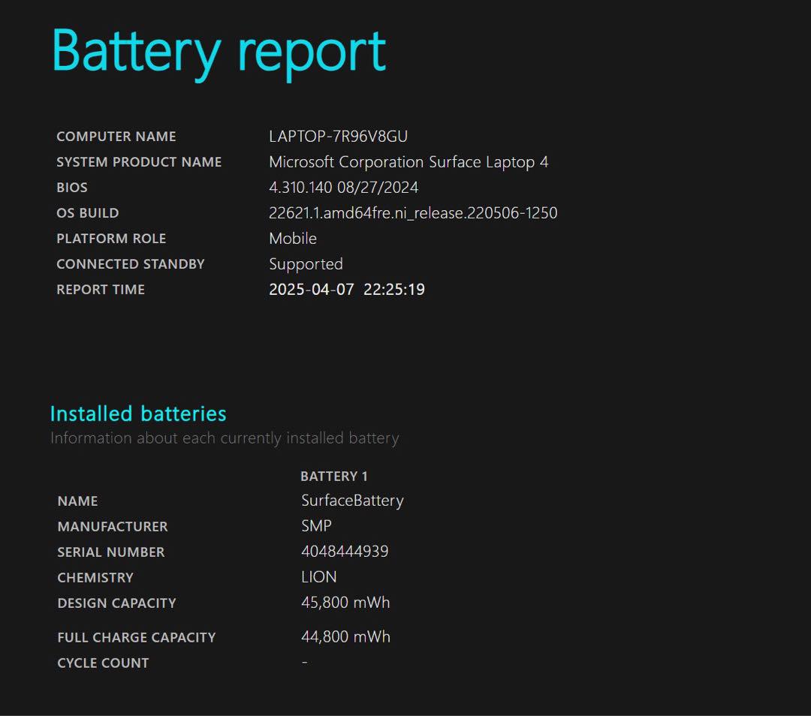This screenshot has width=811, height=716.
Task: Select the BATTERY 1 column header
Action: 334,476
